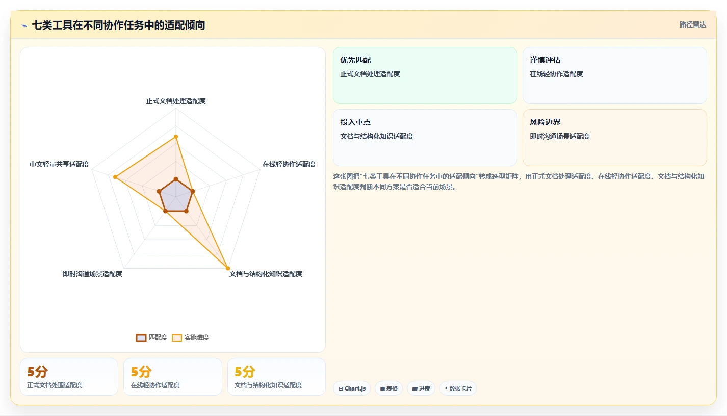Click the 匹配度 legend color box

(141, 337)
